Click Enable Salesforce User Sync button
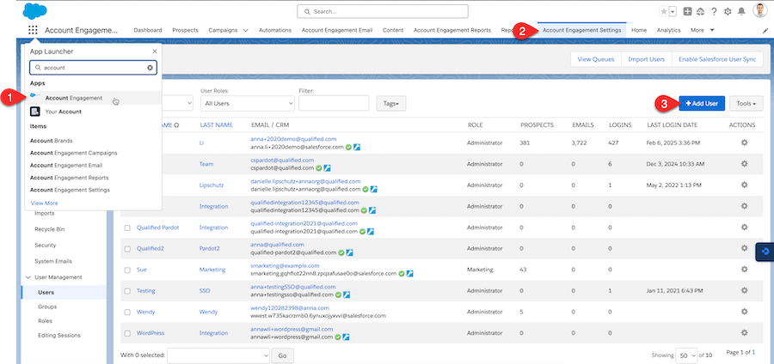The image size is (774, 364). click(717, 59)
